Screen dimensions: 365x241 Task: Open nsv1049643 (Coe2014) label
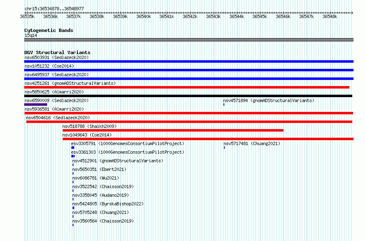[x=87, y=135]
